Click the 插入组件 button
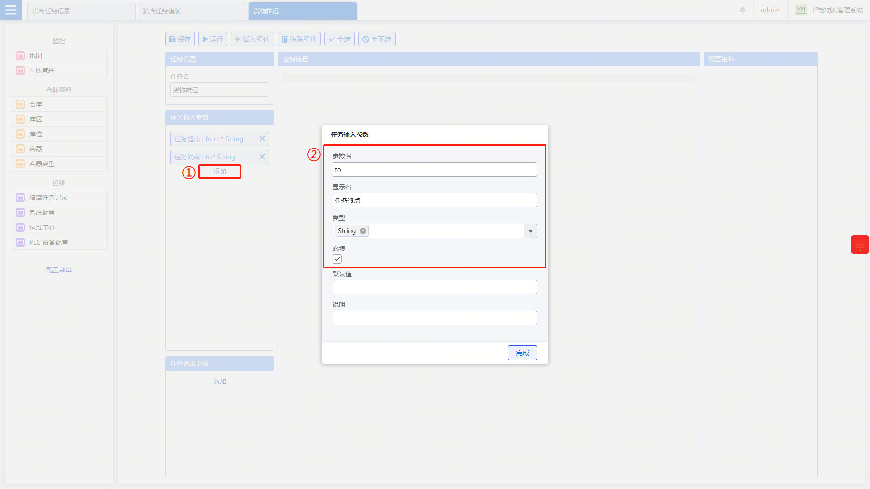This screenshot has width=870, height=489. point(252,39)
